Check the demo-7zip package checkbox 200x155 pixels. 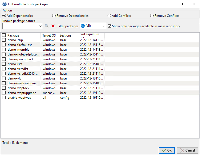(x=4, y=40)
